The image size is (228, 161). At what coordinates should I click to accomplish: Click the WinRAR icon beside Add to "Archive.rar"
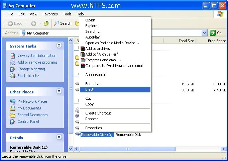83,54
